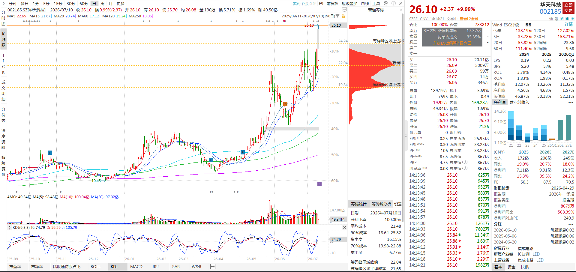Switch to the 筹码分析 tab

381,204
